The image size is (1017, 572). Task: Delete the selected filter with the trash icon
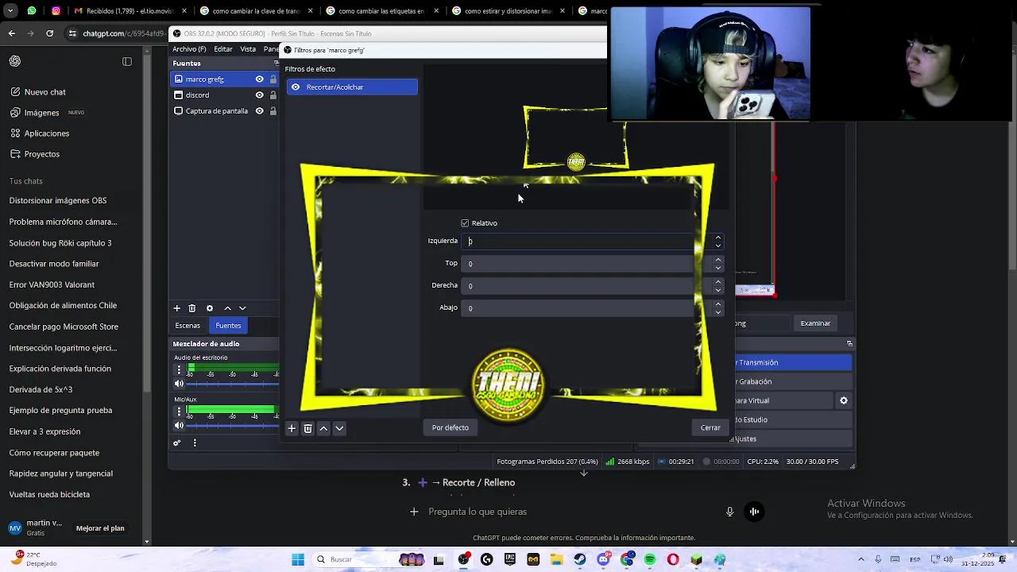pyautogui.click(x=307, y=428)
